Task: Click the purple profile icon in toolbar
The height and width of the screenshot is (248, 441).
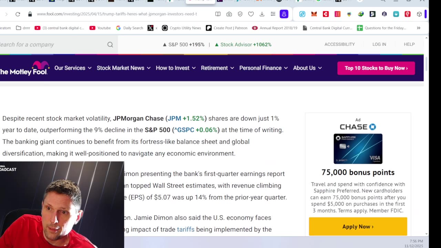Action: tap(284, 14)
